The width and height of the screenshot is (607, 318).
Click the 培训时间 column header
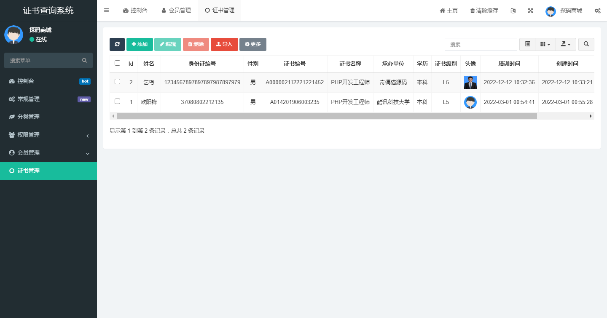(509, 64)
